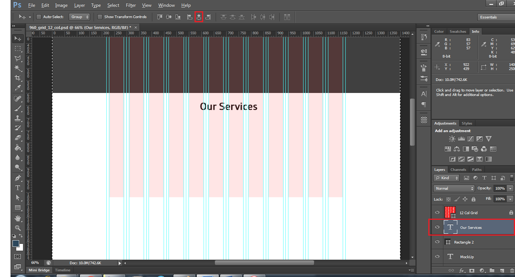The width and height of the screenshot is (515, 277).
Task: Open the Filter menu
Action: coord(131,5)
